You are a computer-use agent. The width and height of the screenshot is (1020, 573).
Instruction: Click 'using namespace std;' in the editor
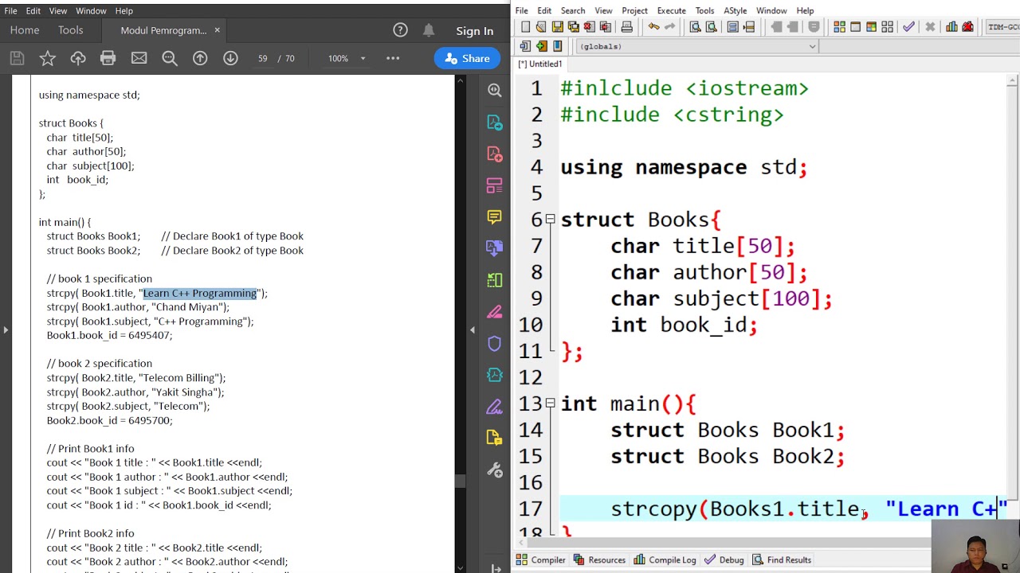tap(684, 167)
